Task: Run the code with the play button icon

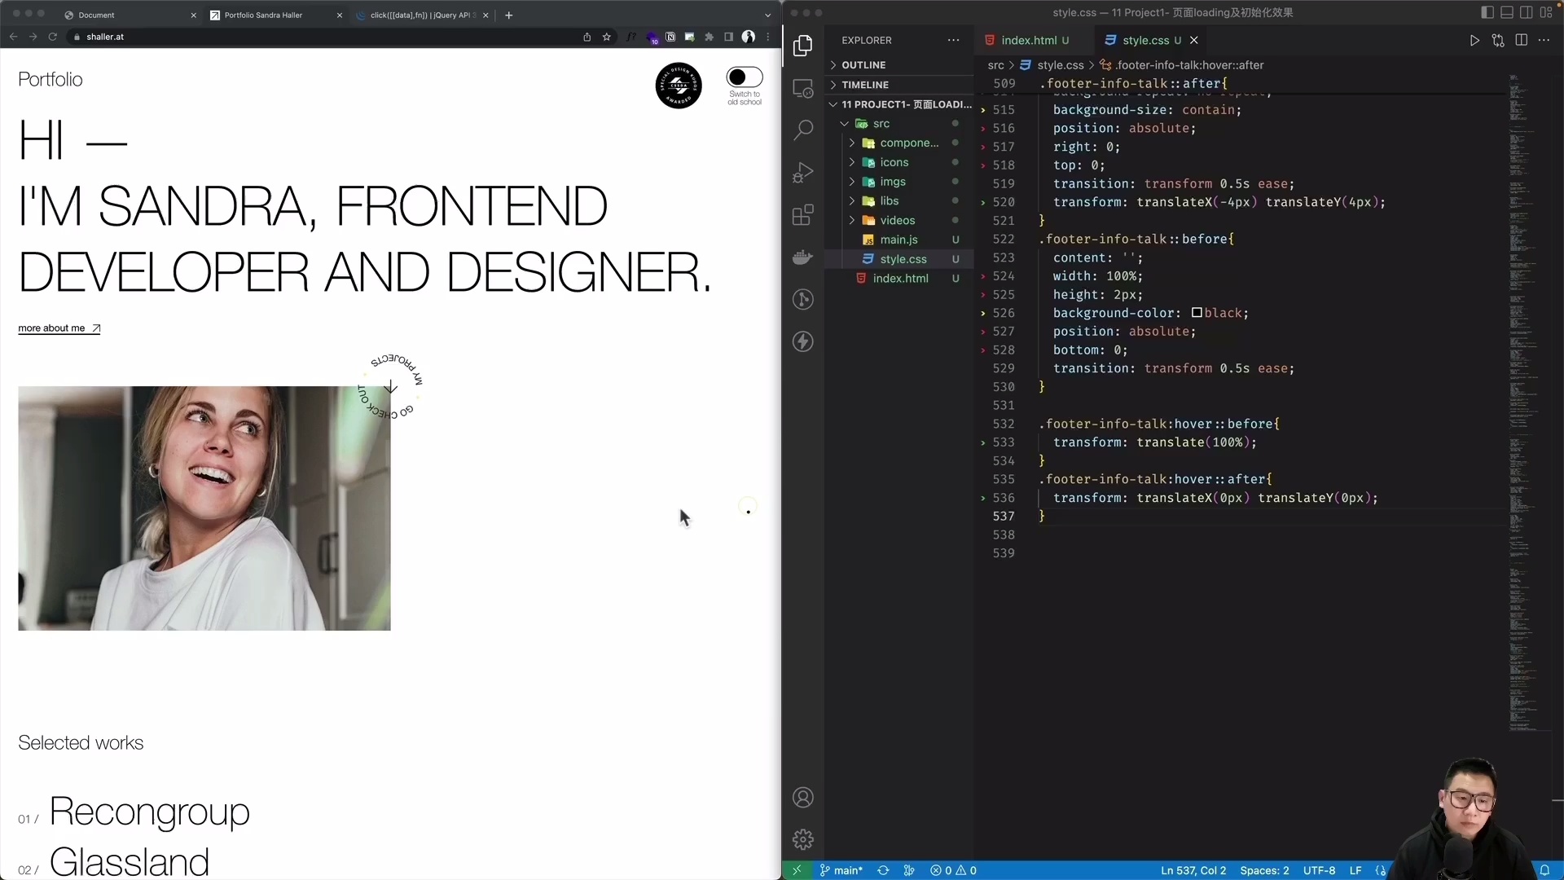Action: (1474, 41)
